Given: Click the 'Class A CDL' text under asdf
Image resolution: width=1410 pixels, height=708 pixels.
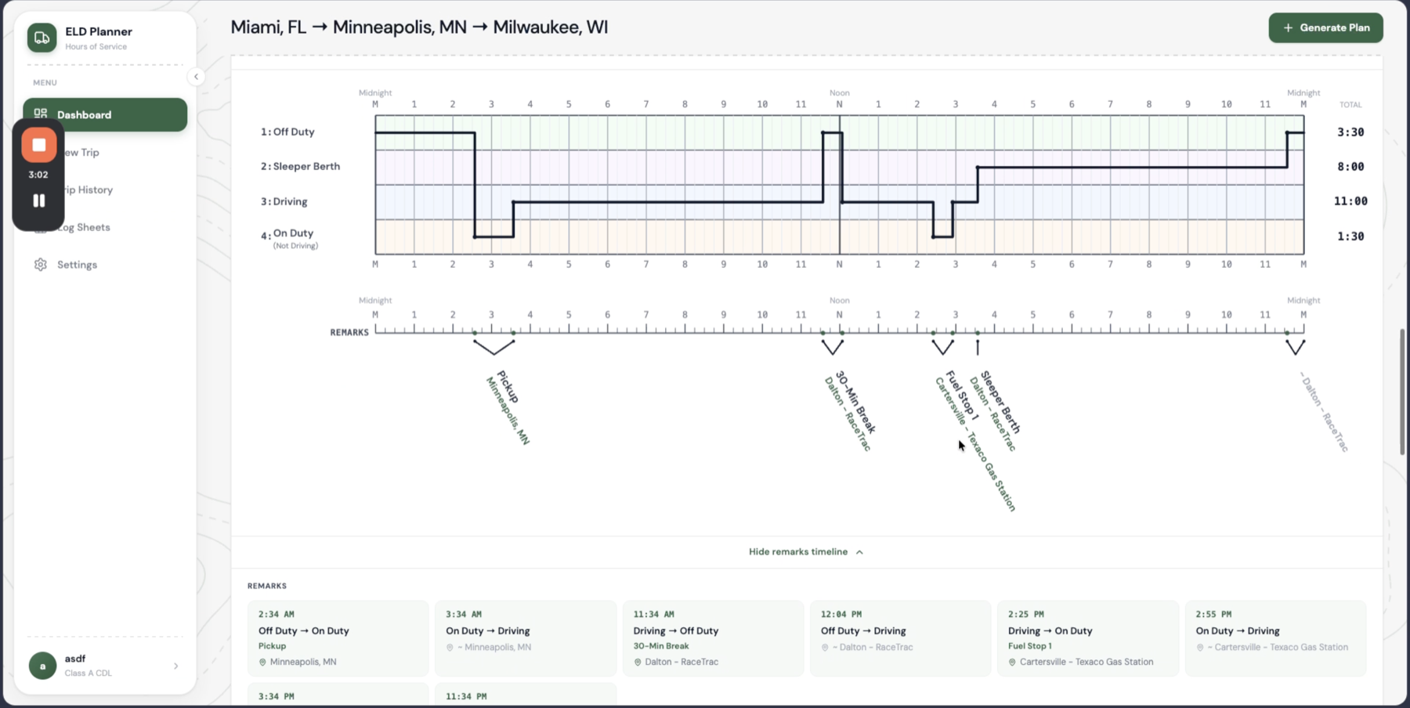Looking at the screenshot, I should point(89,674).
